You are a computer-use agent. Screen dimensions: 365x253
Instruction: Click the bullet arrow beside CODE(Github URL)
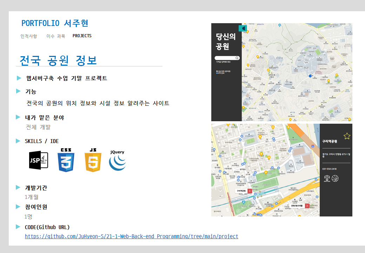18,227
